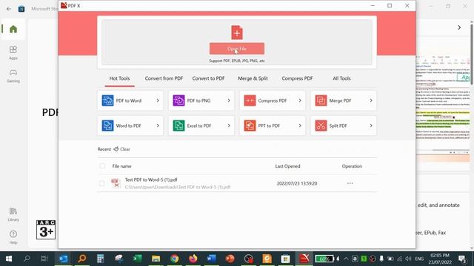Open PowerPoint from the taskbar
The image size is (474, 266).
point(230,259)
